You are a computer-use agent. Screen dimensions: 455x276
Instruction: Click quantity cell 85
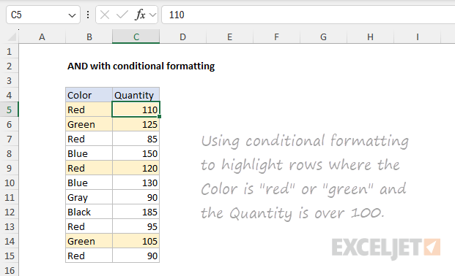tap(136, 139)
